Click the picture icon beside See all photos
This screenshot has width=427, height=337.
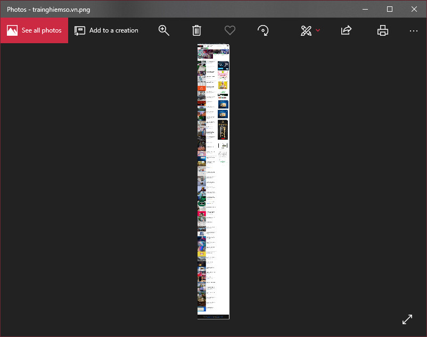[12, 30]
